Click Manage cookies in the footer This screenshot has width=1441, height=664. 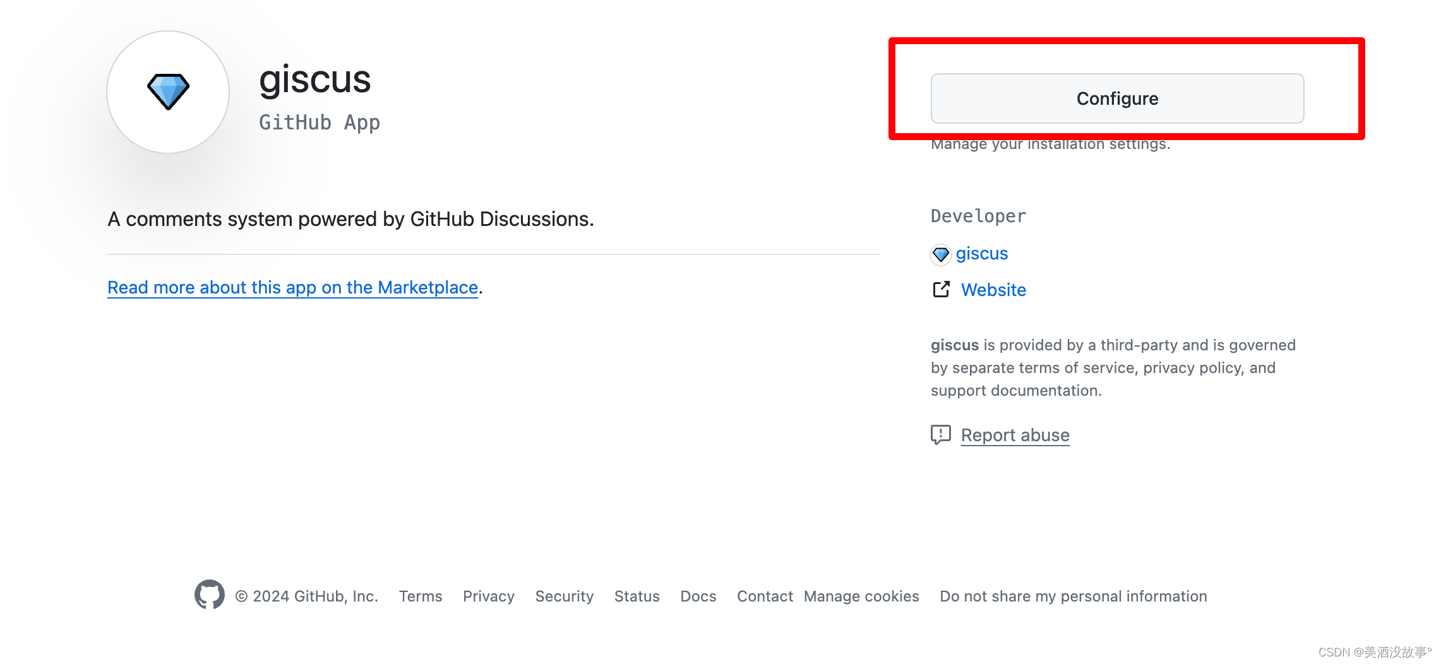861,596
